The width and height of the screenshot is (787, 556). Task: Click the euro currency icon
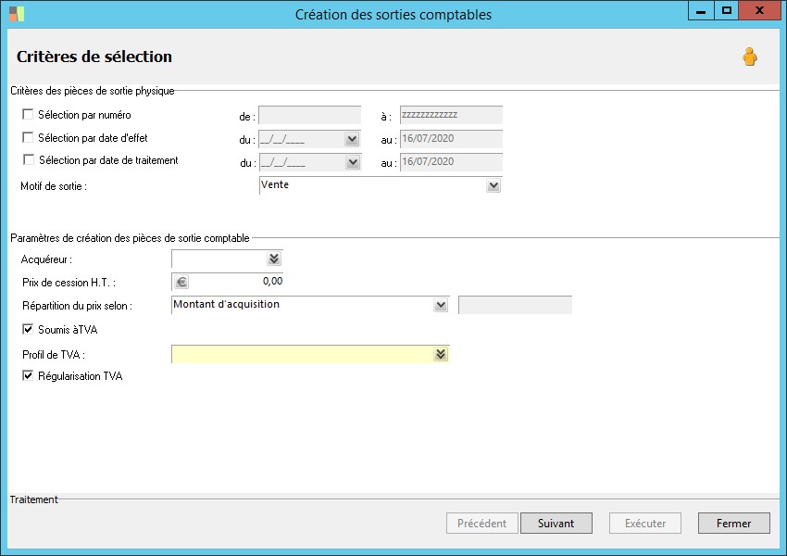click(181, 282)
